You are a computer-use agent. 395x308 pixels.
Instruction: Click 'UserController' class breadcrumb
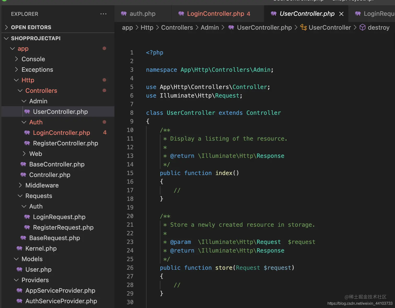[330, 27]
